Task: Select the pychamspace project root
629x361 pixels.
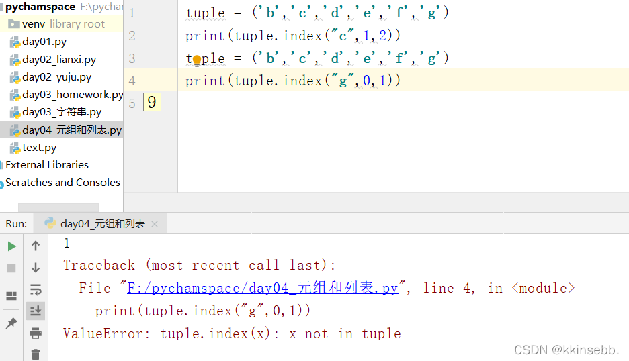Action: [x=40, y=7]
